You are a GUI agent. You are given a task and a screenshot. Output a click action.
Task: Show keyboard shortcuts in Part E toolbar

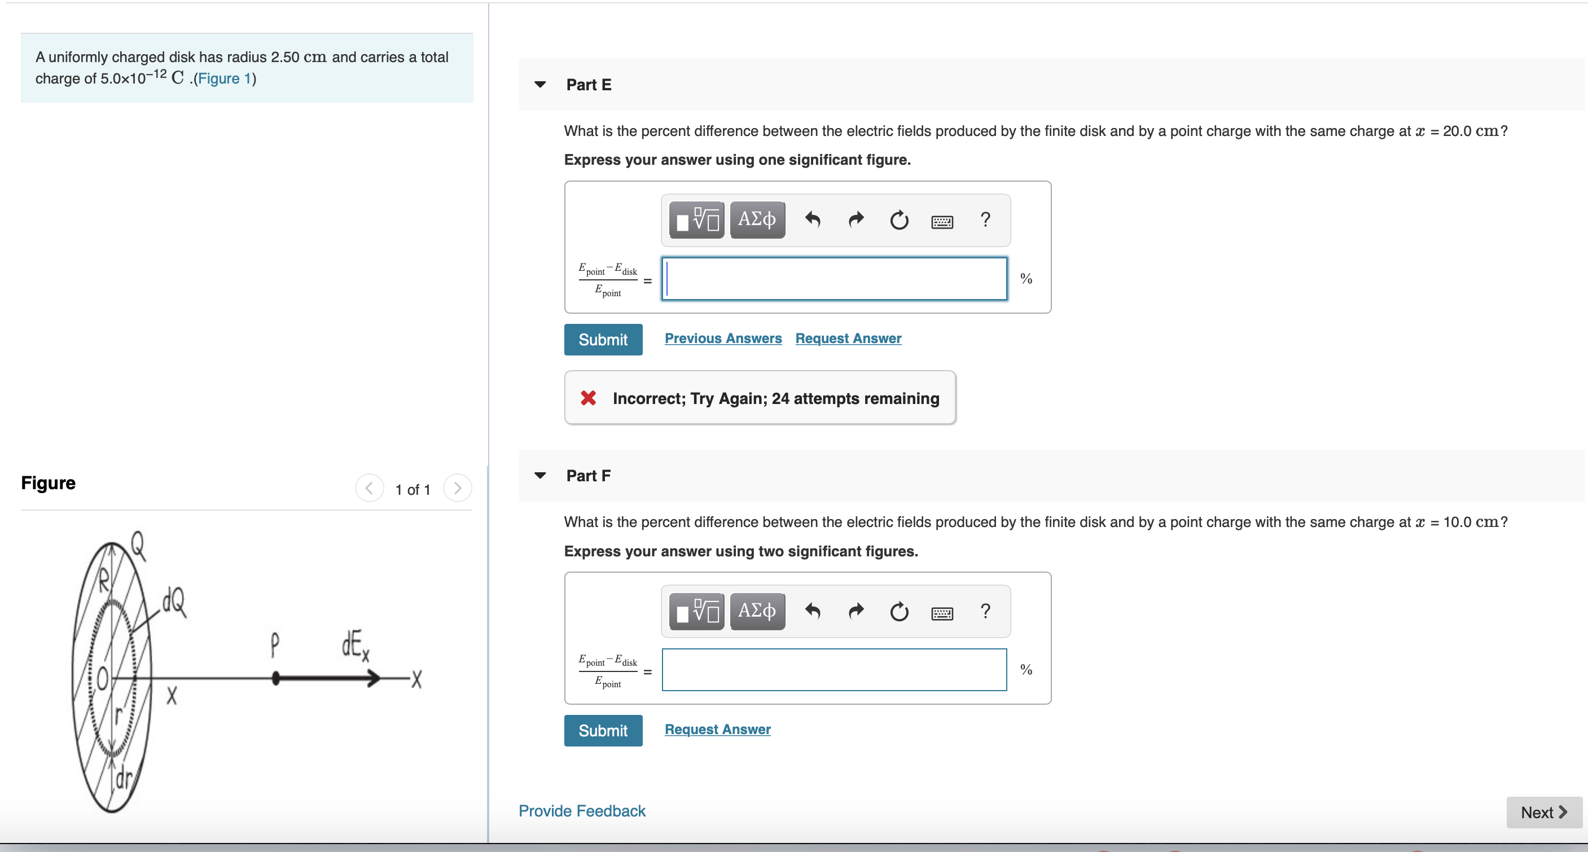coord(942,221)
